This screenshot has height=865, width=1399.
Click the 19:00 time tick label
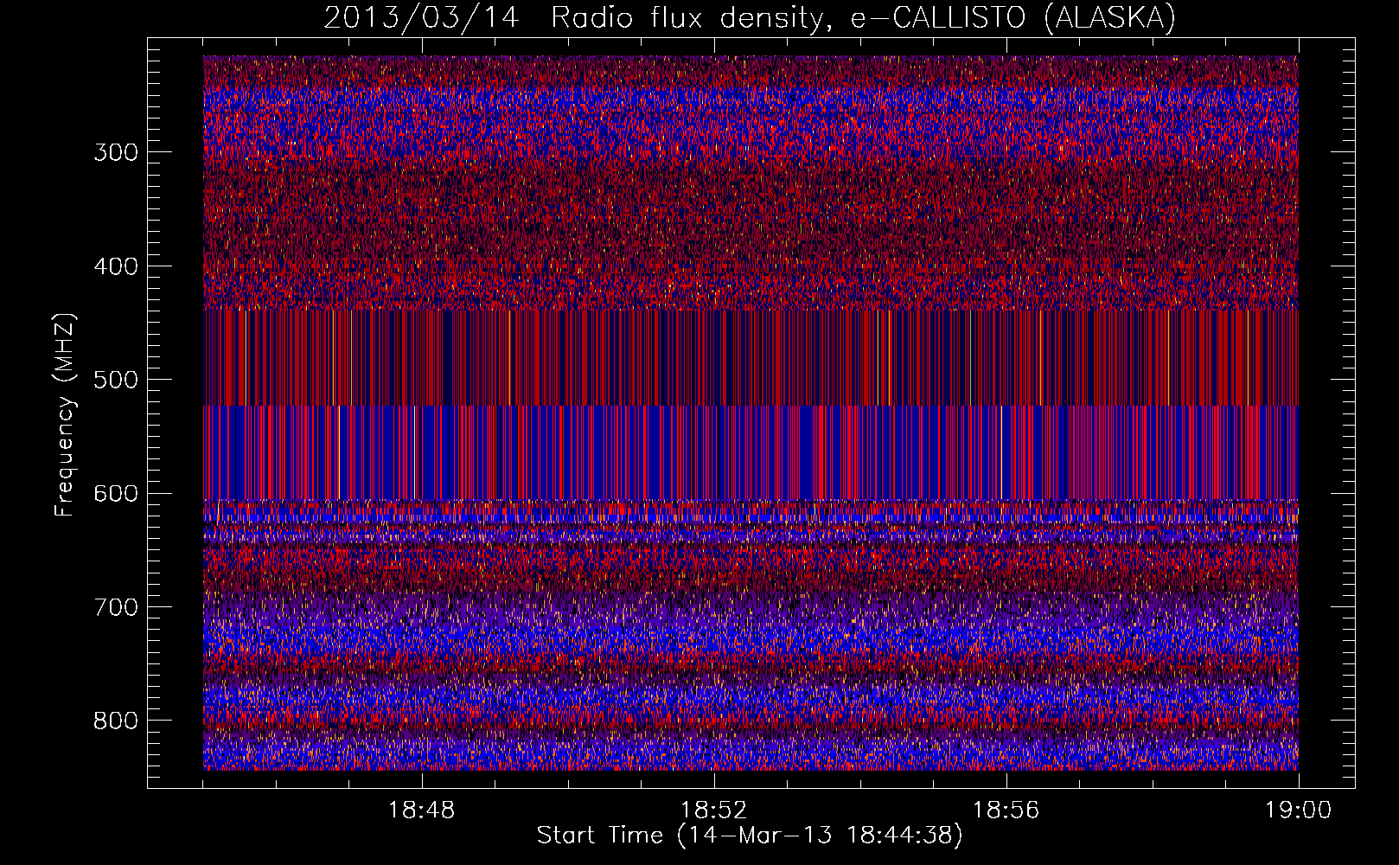coord(1299,811)
